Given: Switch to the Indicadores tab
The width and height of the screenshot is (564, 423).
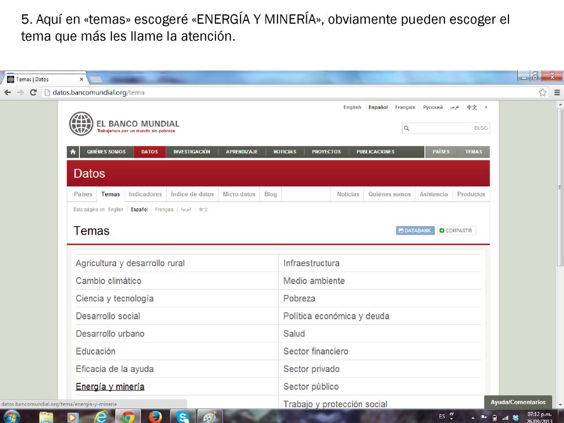Looking at the screenshot, I should pos(145,194).
